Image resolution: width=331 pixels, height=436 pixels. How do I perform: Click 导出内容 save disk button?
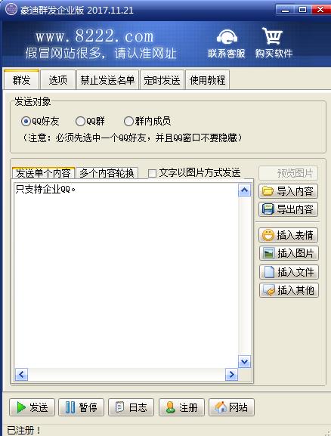click(x=288, y=209)
